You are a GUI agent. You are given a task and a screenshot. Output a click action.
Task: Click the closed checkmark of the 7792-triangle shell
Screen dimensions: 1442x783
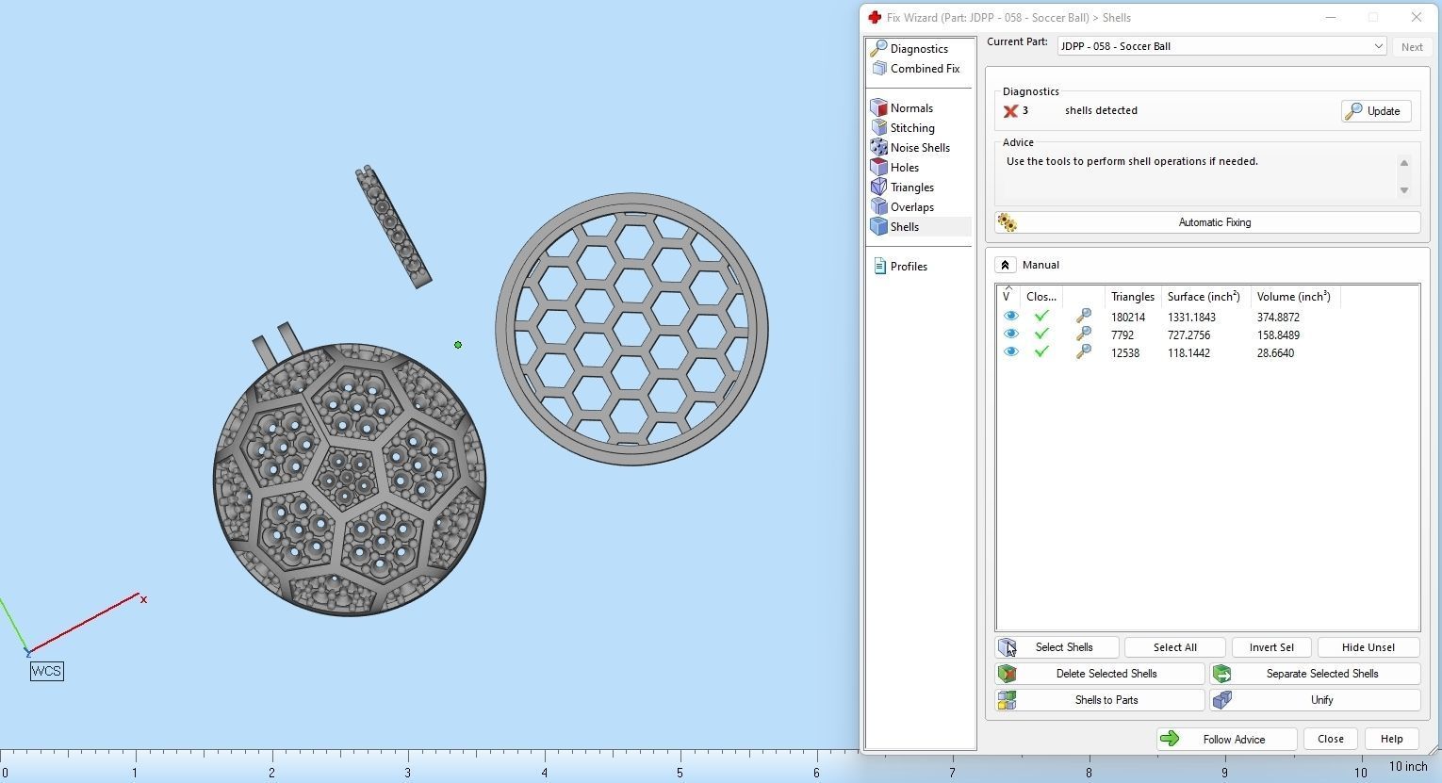tap(1041, 334)
